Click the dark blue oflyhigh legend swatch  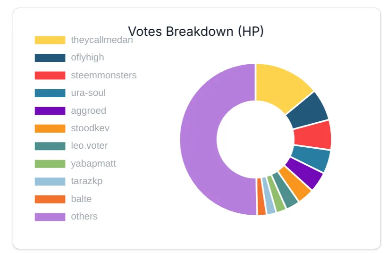point(50,58)
